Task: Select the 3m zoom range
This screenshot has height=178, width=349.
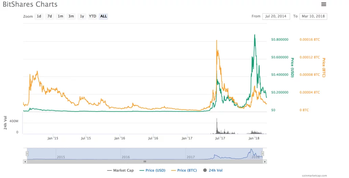Action: point(71,16)
